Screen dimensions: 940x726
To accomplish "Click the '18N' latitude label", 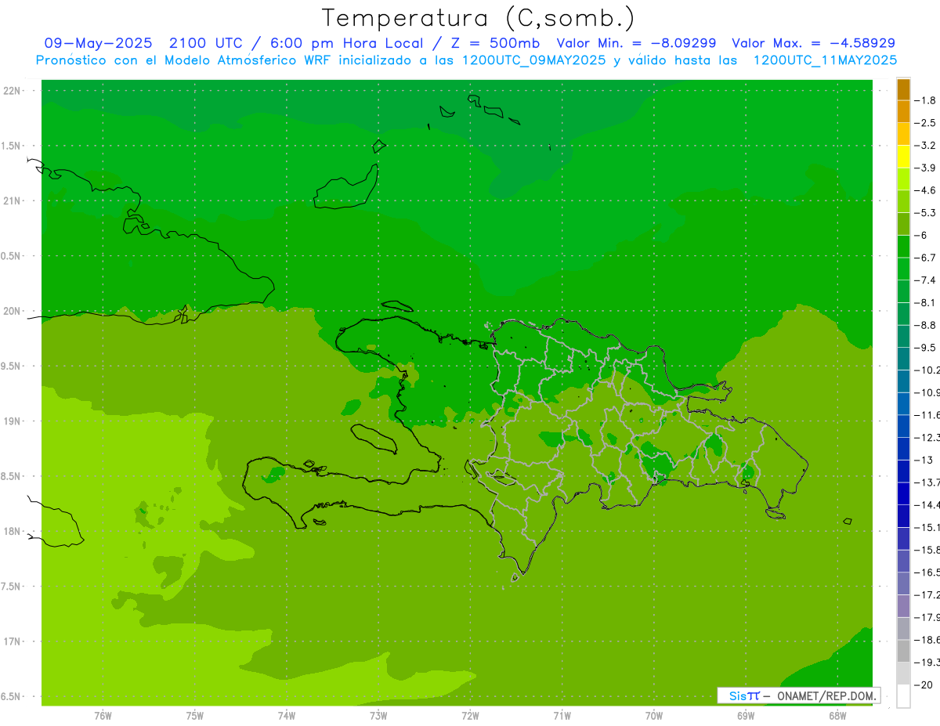I will click(13, 532).
